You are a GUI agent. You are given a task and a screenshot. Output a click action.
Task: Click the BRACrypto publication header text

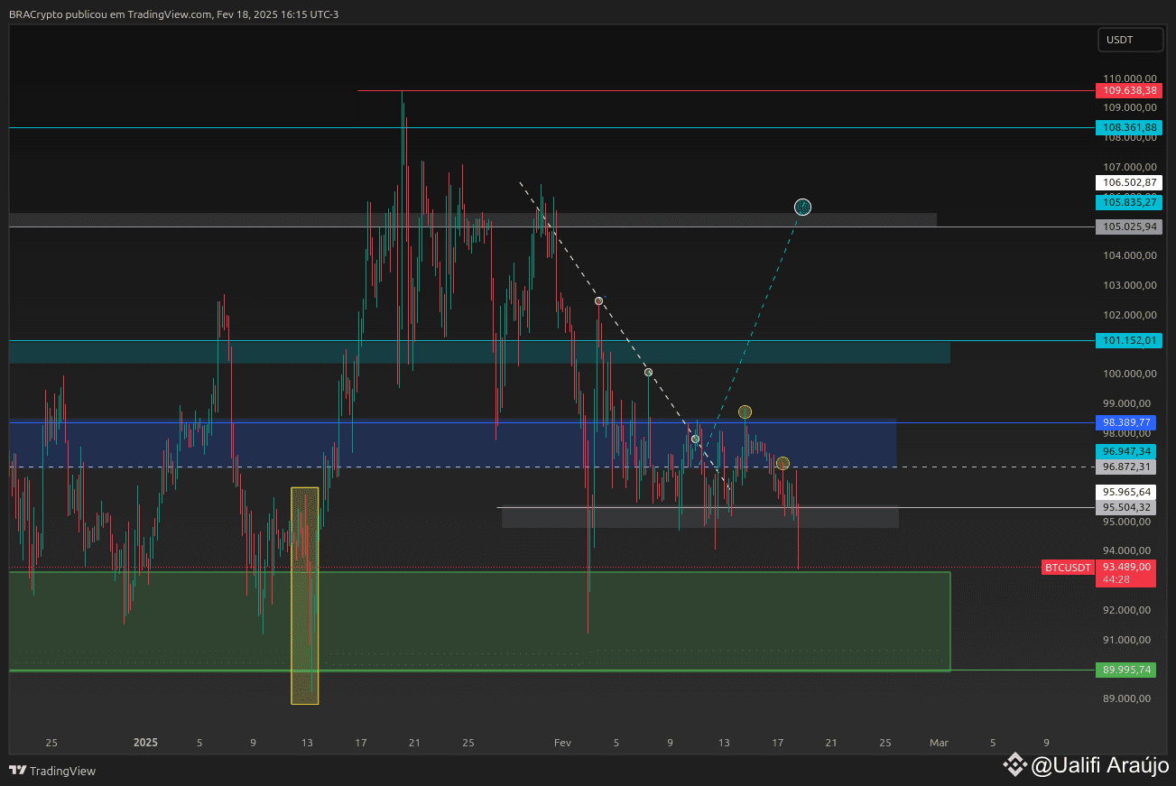pos(174,14)
